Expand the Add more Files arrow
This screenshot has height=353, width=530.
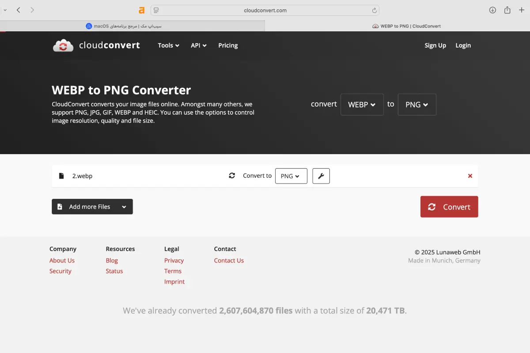124,207
